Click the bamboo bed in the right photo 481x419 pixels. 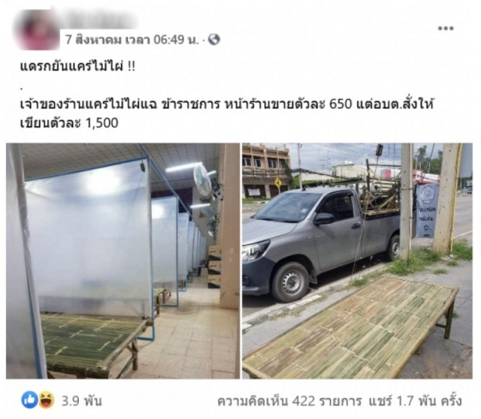(351, 327)
